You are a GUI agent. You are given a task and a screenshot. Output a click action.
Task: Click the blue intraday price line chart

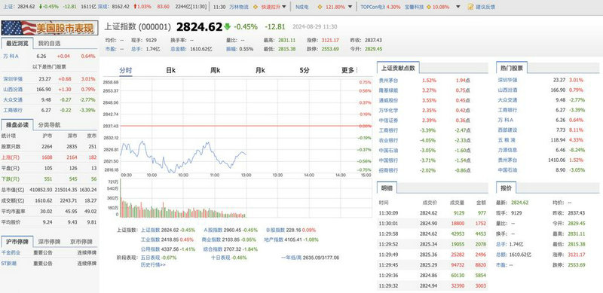(x=183, y=157)
